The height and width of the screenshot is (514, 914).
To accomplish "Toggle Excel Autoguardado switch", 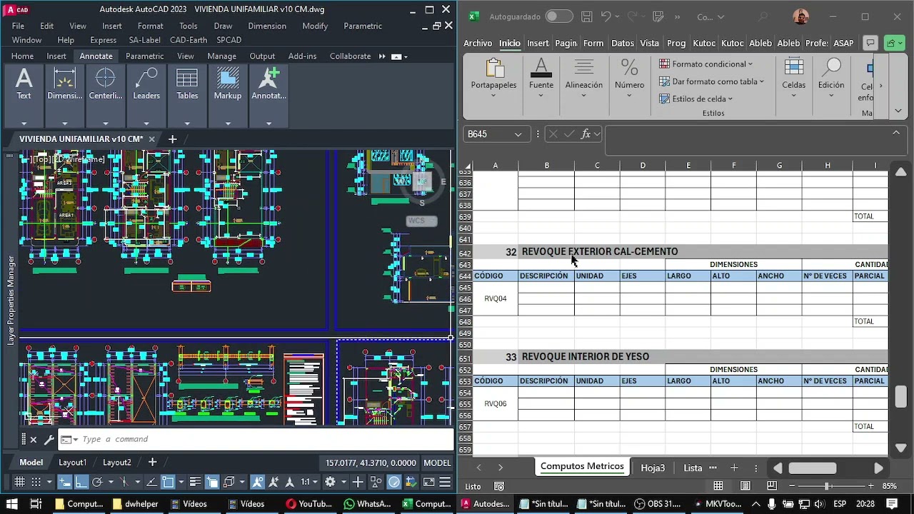I will (x=559, y=16).
